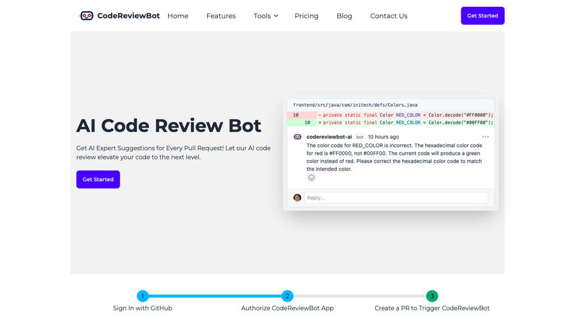Select Features in the navbar
Screen dimensions: 575x323
coord(221,16)
